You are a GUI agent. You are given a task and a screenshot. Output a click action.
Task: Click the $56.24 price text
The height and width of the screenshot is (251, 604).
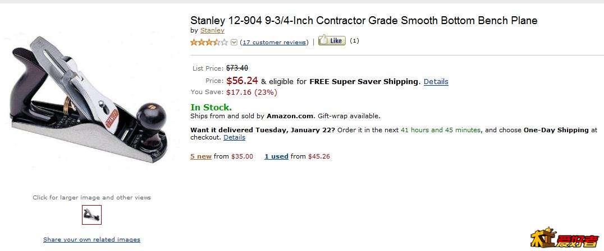[x=242, y=81]
